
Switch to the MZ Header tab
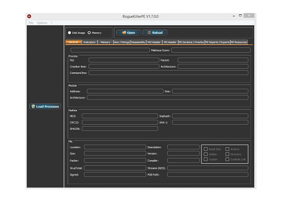pyautogui.click(x=154, y=42)
